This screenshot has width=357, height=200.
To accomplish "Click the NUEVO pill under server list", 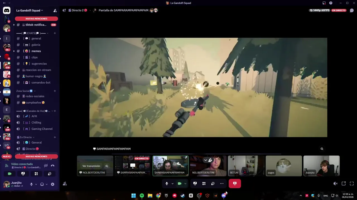I will (x=6, y=156).
